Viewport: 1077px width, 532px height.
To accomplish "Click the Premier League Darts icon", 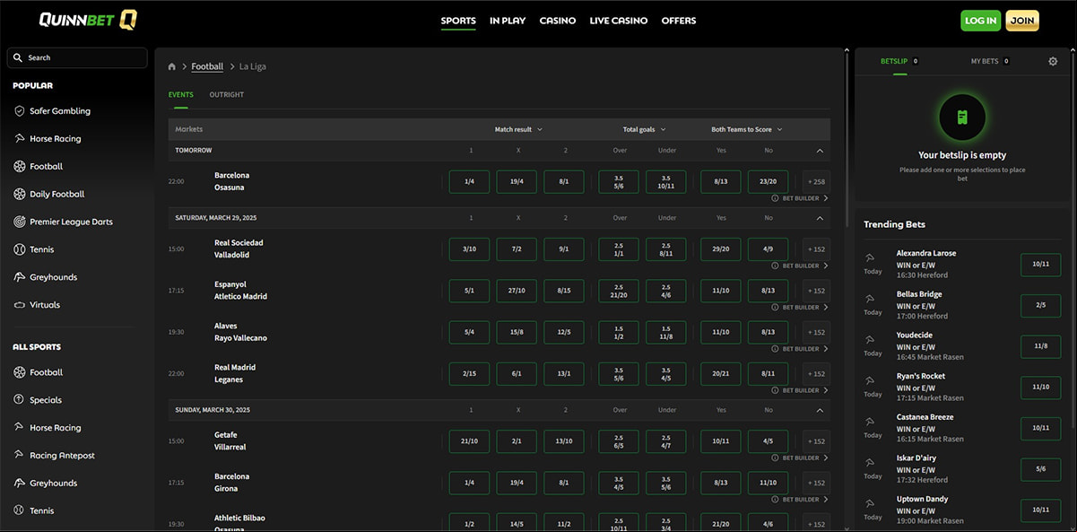I will click(20, 222).
